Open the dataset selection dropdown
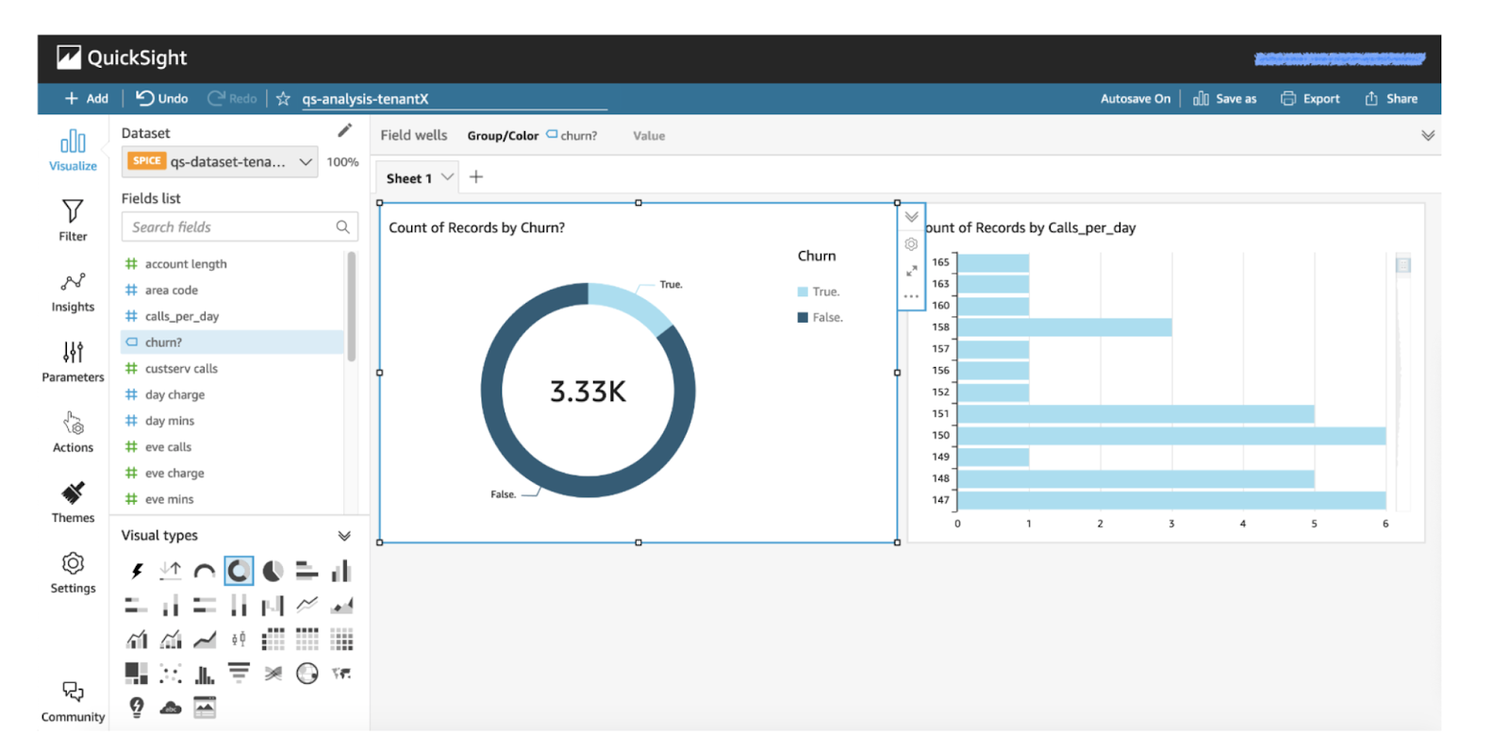1509x751 pixels. pyautogui.click(x=305, y=161)
